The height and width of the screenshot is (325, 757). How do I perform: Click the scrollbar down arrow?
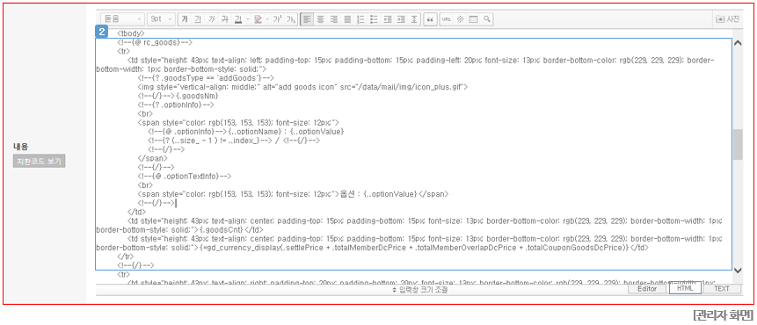(x=738, y=270)
